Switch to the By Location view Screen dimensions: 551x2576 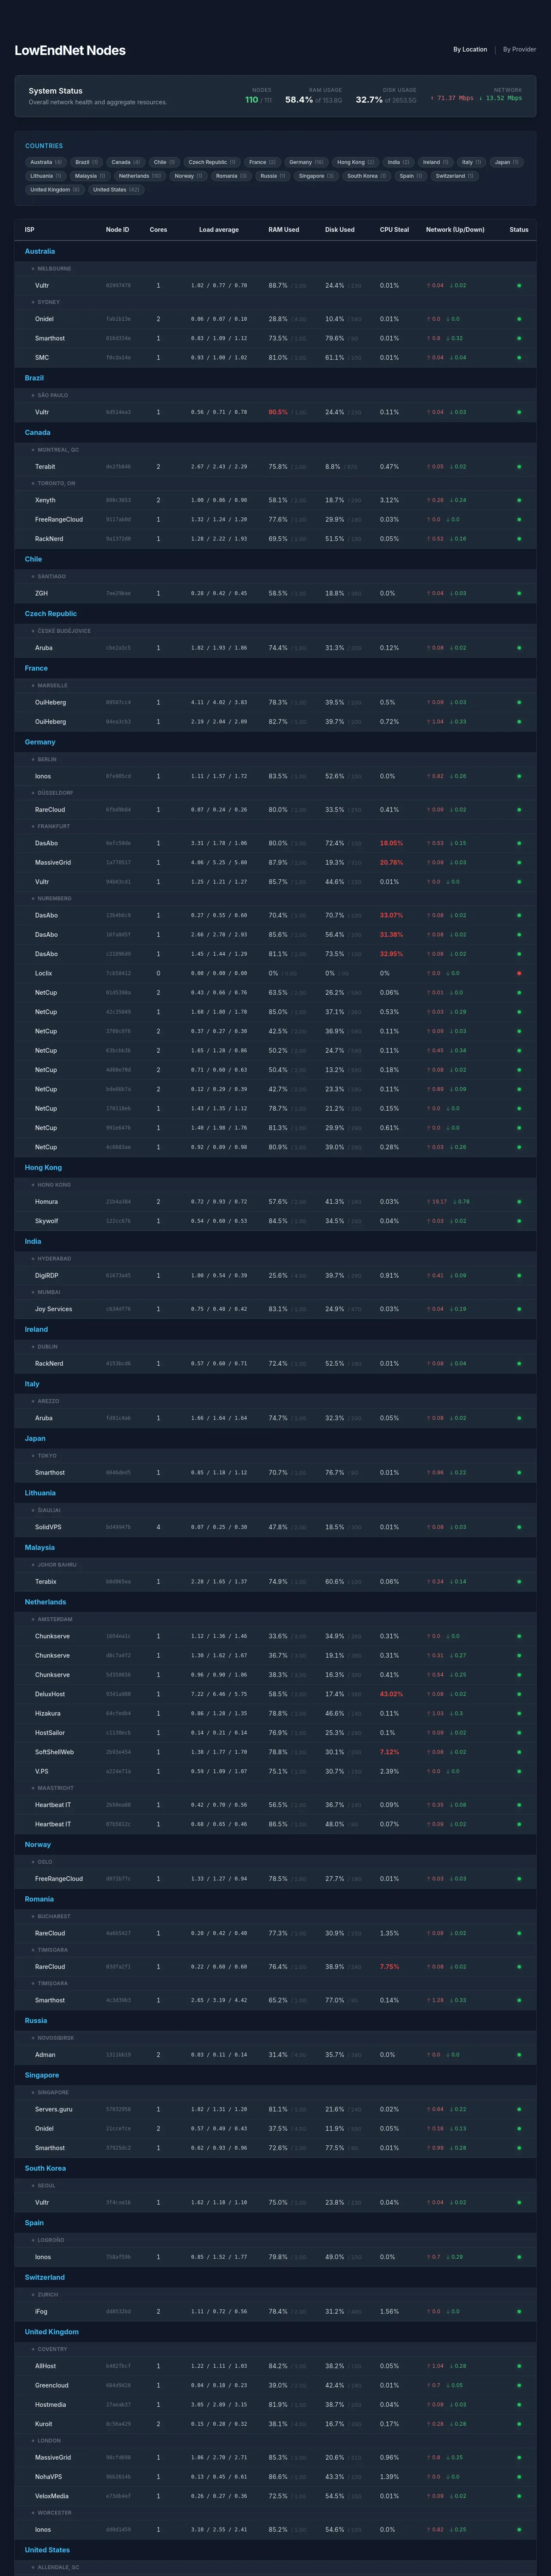(x=470, y=49)
